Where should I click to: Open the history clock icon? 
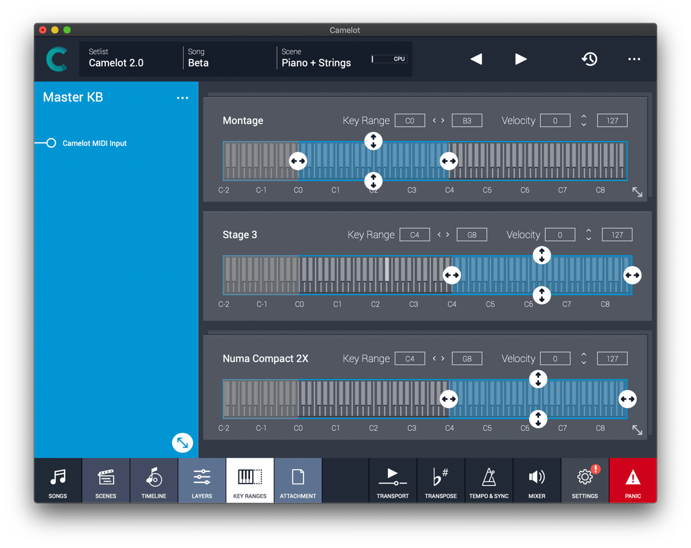[x=589, y=59]
